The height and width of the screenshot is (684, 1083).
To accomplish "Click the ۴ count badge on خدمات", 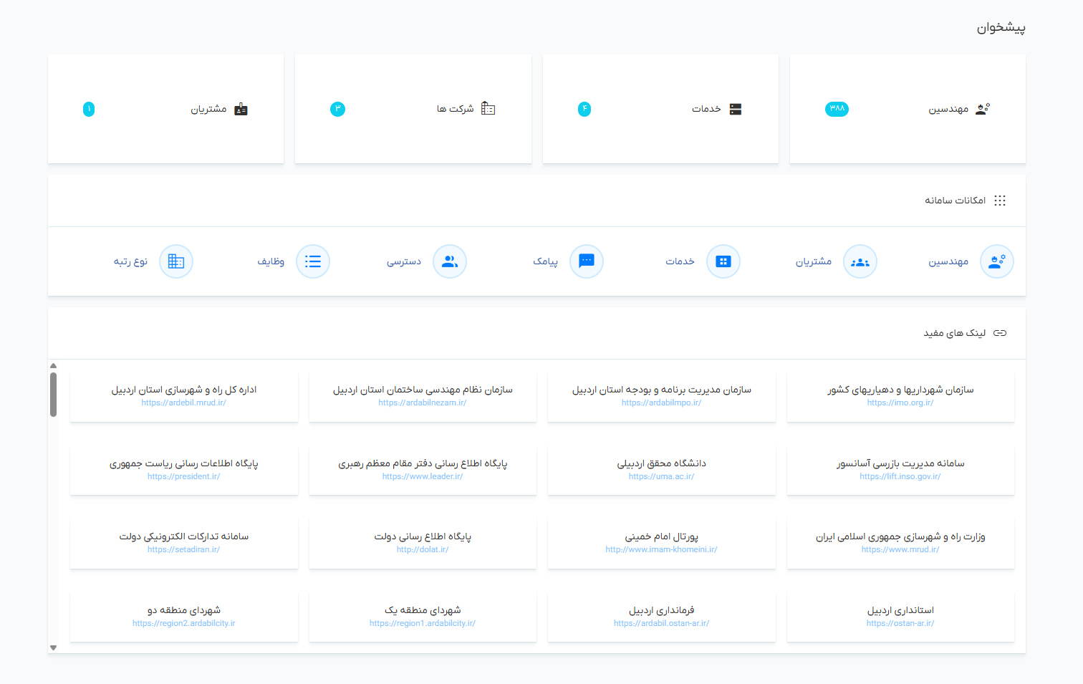I will click(x=584, y=109).
